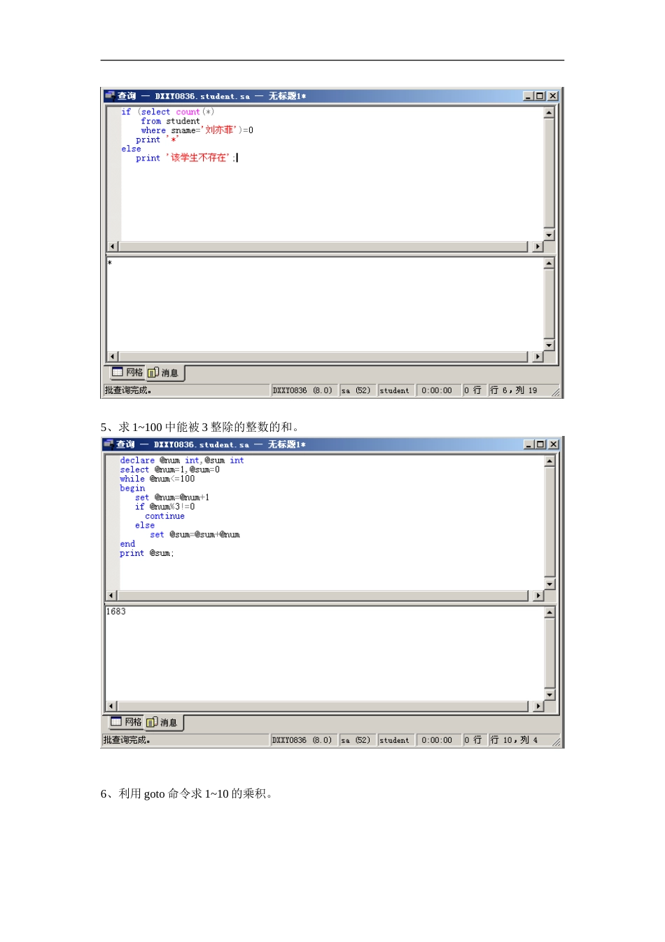Click '批查询完成。' in the lower status bar
The height and width of the screenshot is (942, 665).
tap(127, 740)
